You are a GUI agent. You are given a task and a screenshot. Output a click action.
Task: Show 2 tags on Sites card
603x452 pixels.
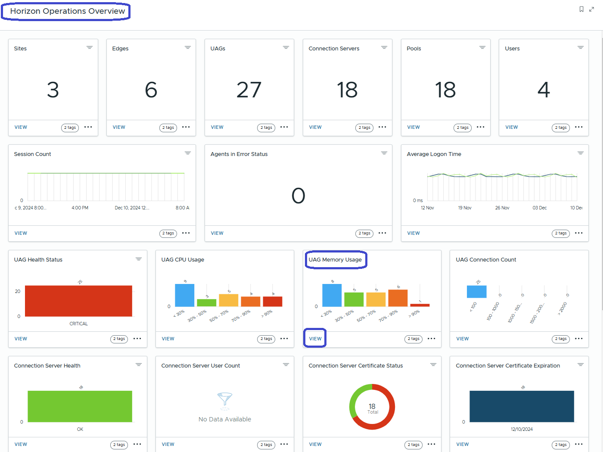70,128
